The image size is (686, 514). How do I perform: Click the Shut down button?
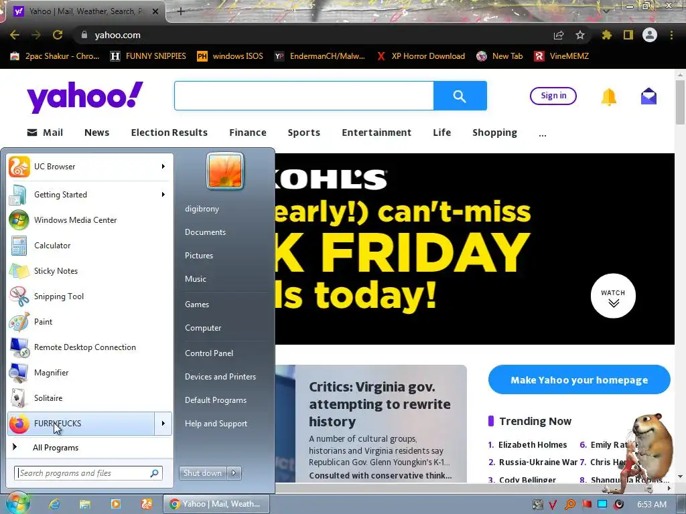point(203,473)
